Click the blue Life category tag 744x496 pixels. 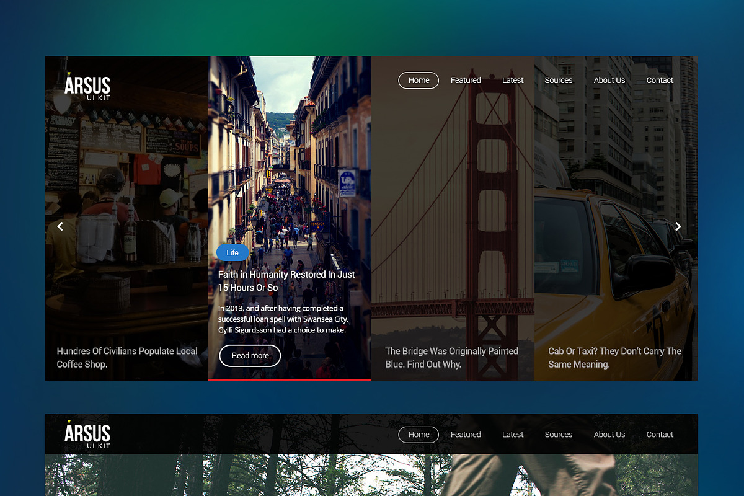[x=232, y=252]
